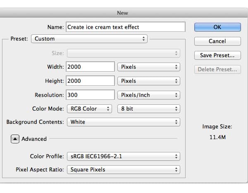Image resolution: width=248 pixels, height=193 pixels.
Task: Click into the Name text field
Action: tap(125, 27)
